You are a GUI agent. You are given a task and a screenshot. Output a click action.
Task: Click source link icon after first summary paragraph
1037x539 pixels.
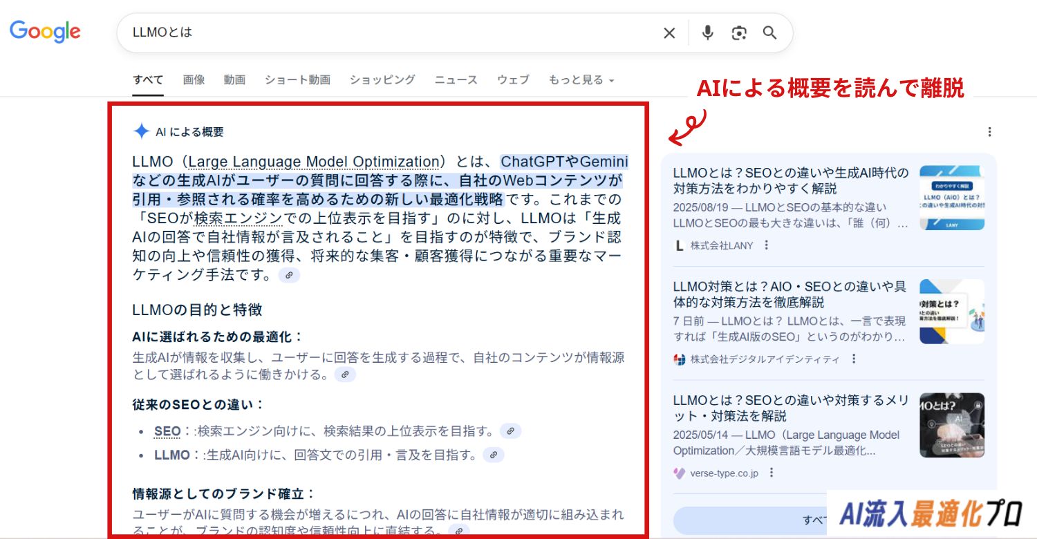pos(289,275)
